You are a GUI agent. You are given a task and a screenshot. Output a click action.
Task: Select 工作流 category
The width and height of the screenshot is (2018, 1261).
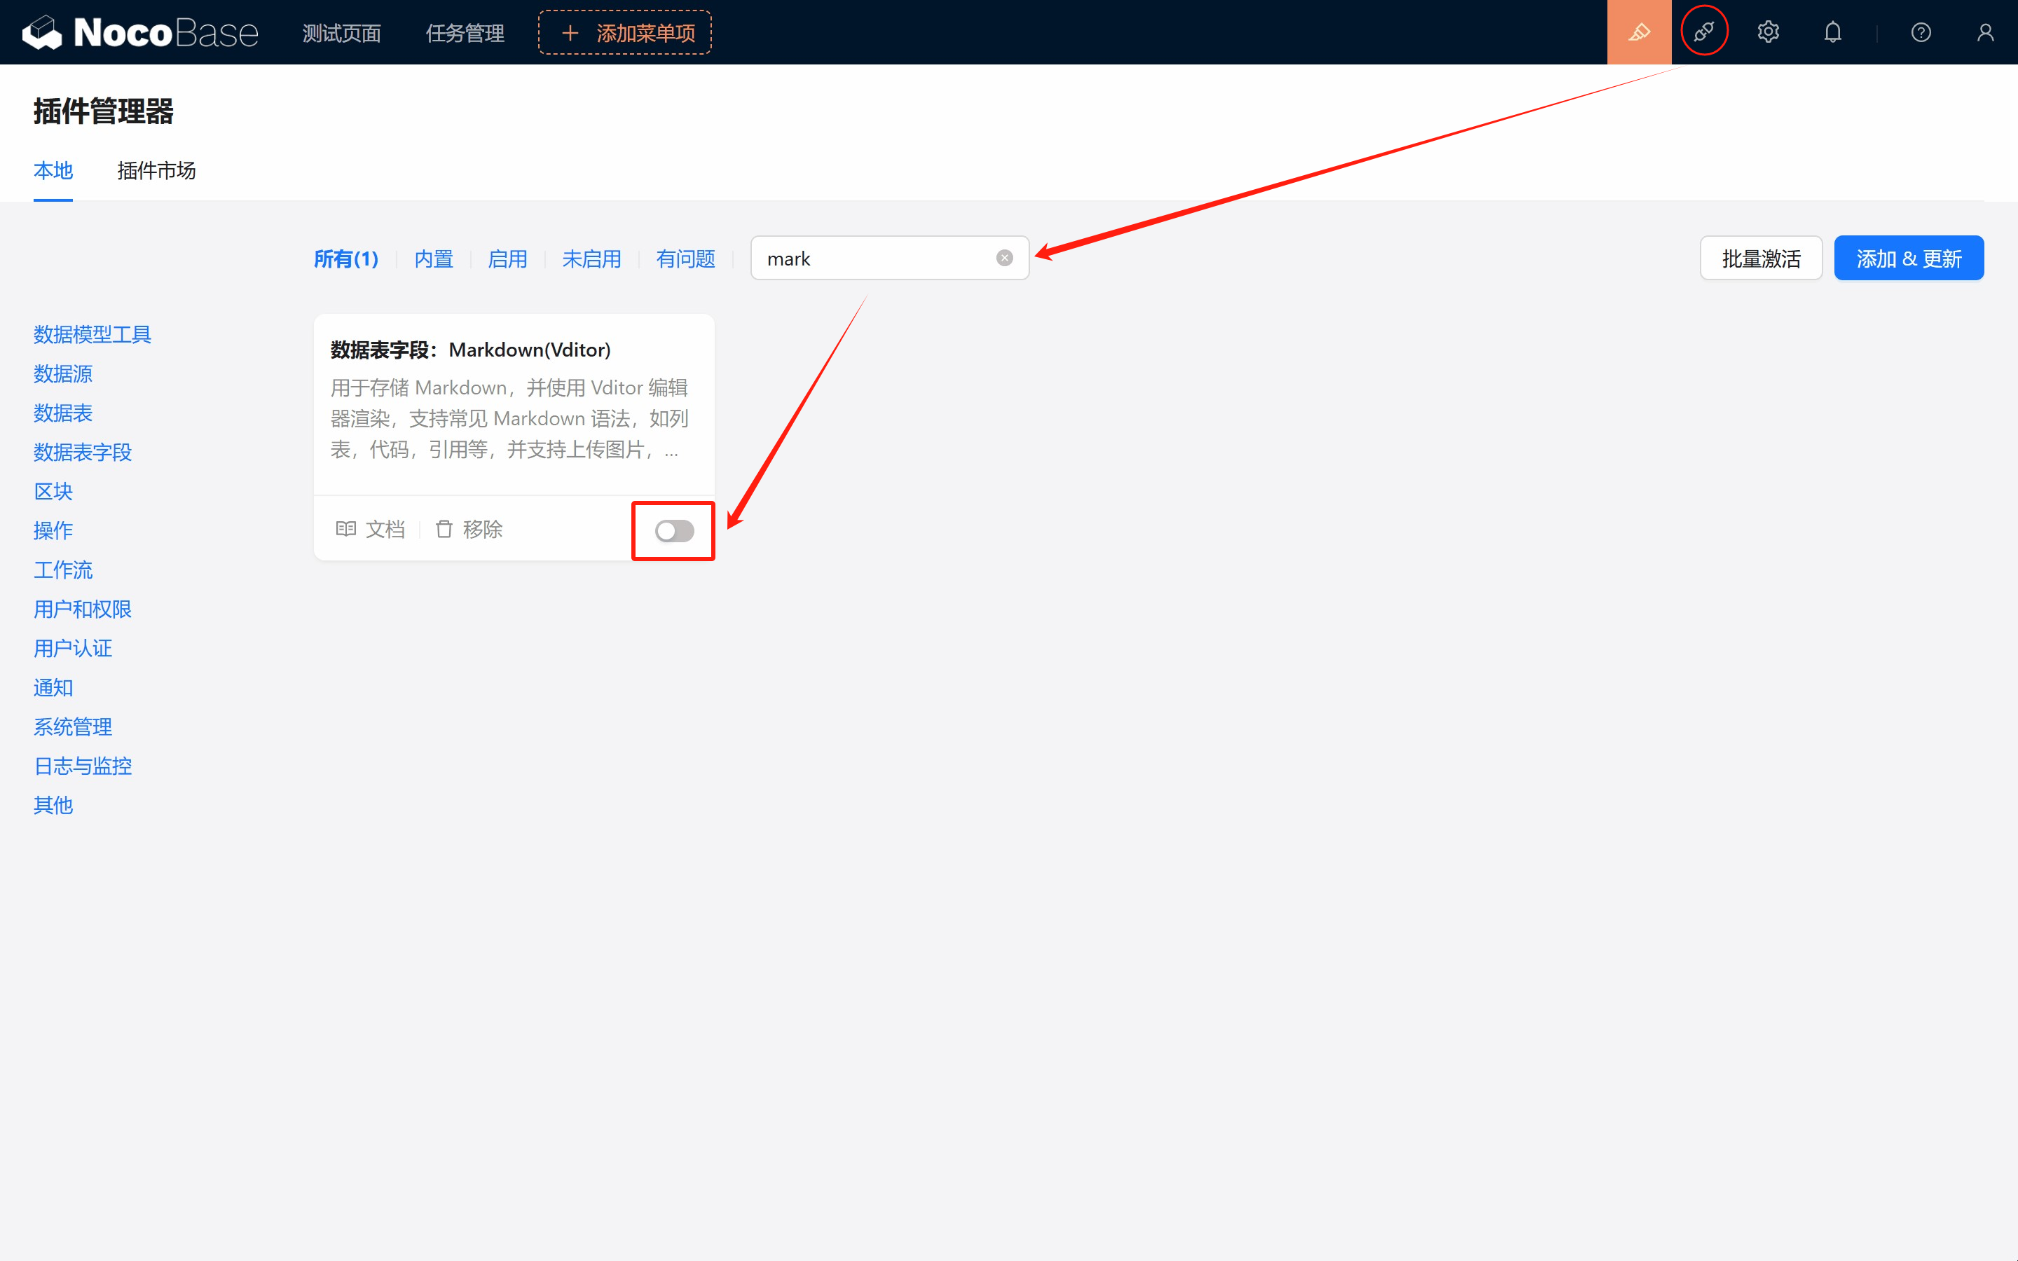[x=62, y=569]
